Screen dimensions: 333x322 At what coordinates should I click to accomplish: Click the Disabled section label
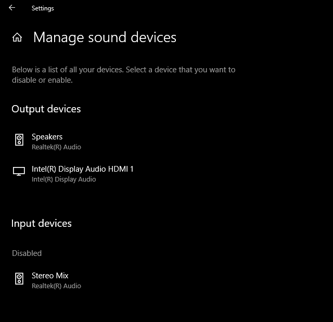tap(27, 253)
